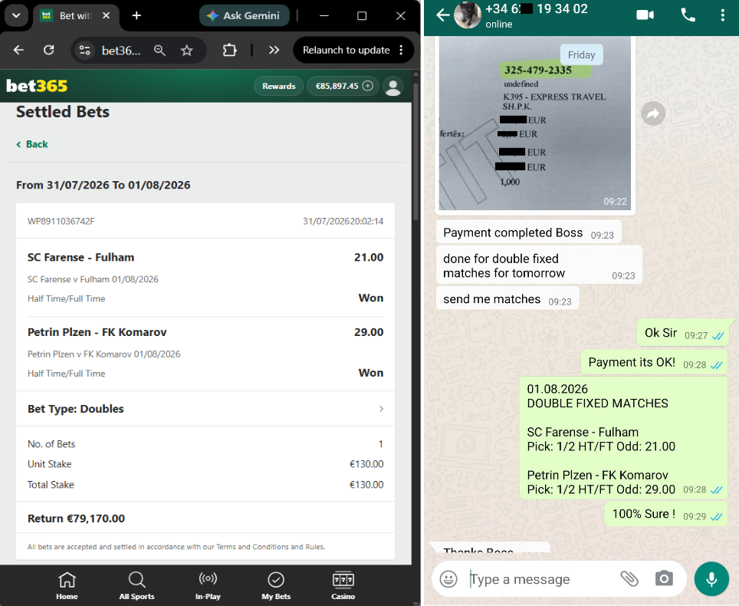Open the payment receipt image in chat
Screen dimensions: 739x606
[x=535, y=124]
